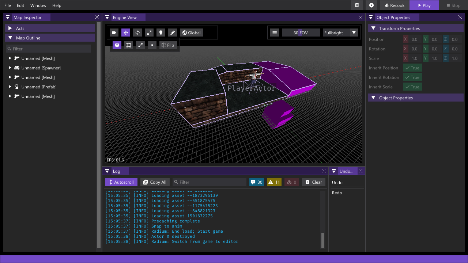
Task: Click the Log vertical scrollbar thumb
Action: click(323, 240)
